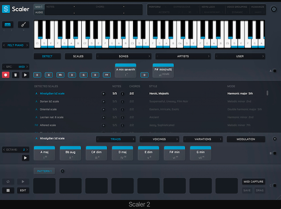Click the detected Bb note chip
Viewport: 281px width, 209px height.
pos(61,75)
